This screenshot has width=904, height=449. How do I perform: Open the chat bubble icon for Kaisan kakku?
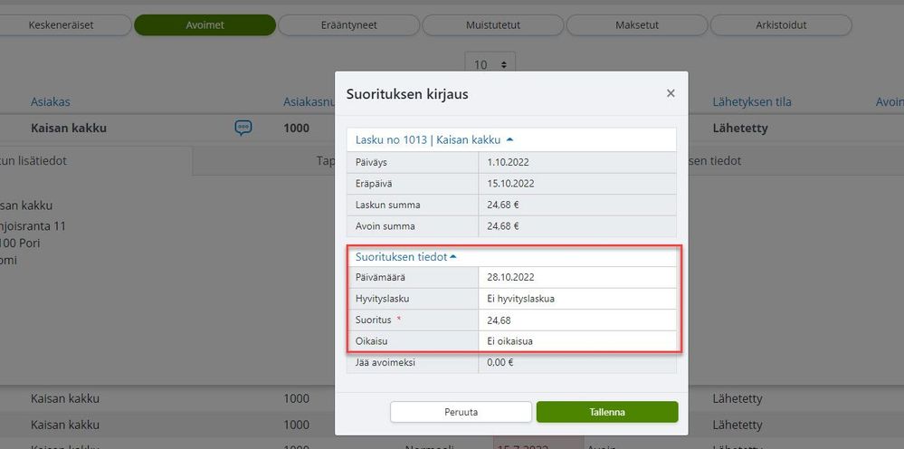[x=243, y=128]
